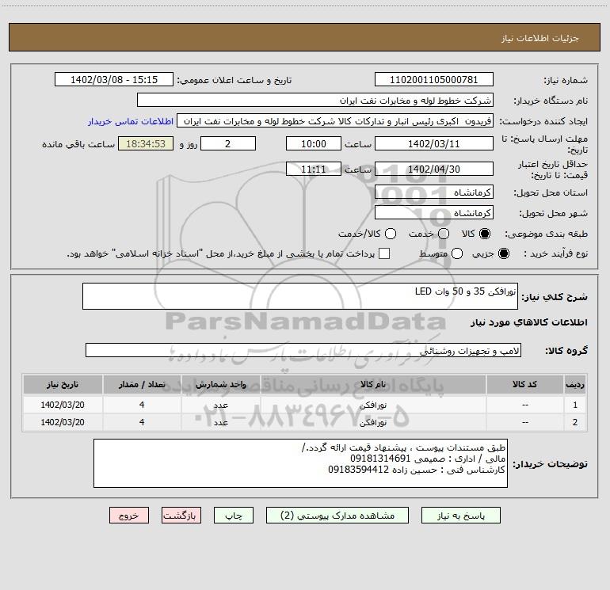Click the general description box نورافکن 35 و 50
The image size is (610, 590).
[x=300, y=296]
